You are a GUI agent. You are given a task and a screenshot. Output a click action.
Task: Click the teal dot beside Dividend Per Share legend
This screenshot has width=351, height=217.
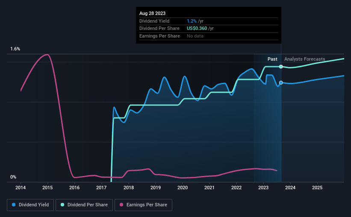coord(63,205)
